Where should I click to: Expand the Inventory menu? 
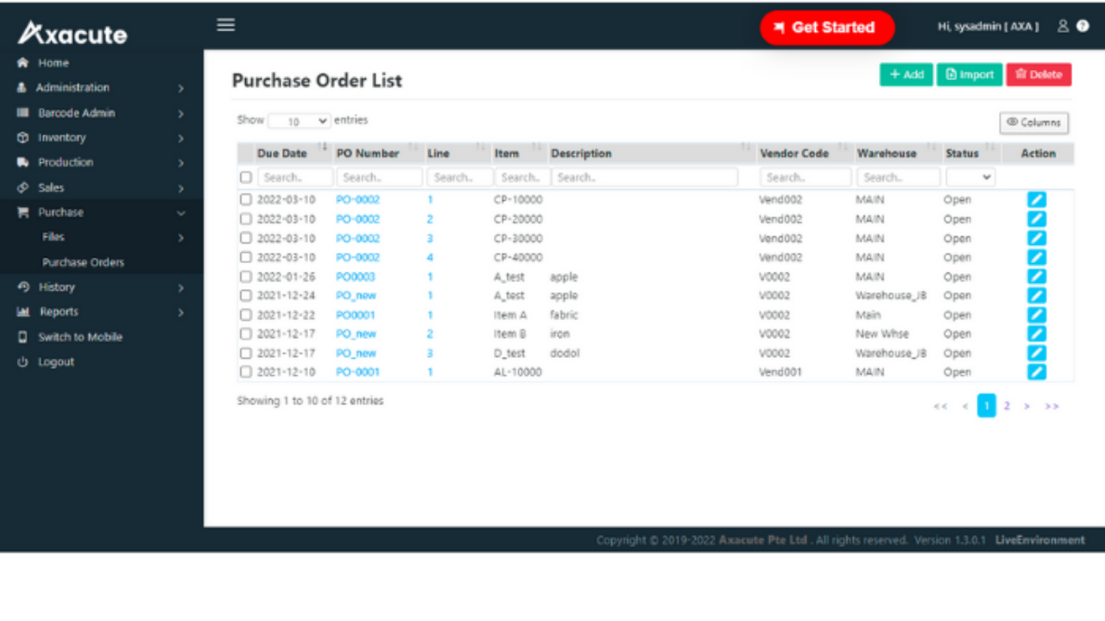pos(102,138)
